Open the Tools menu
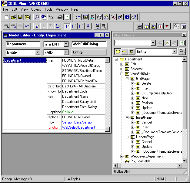 coord(48,9)
